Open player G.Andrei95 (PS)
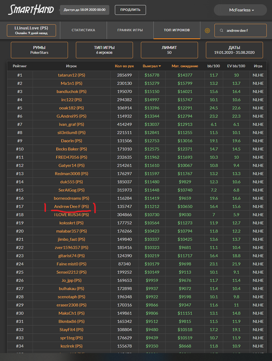This screenshot has height=361, width=272. point(71,116)
